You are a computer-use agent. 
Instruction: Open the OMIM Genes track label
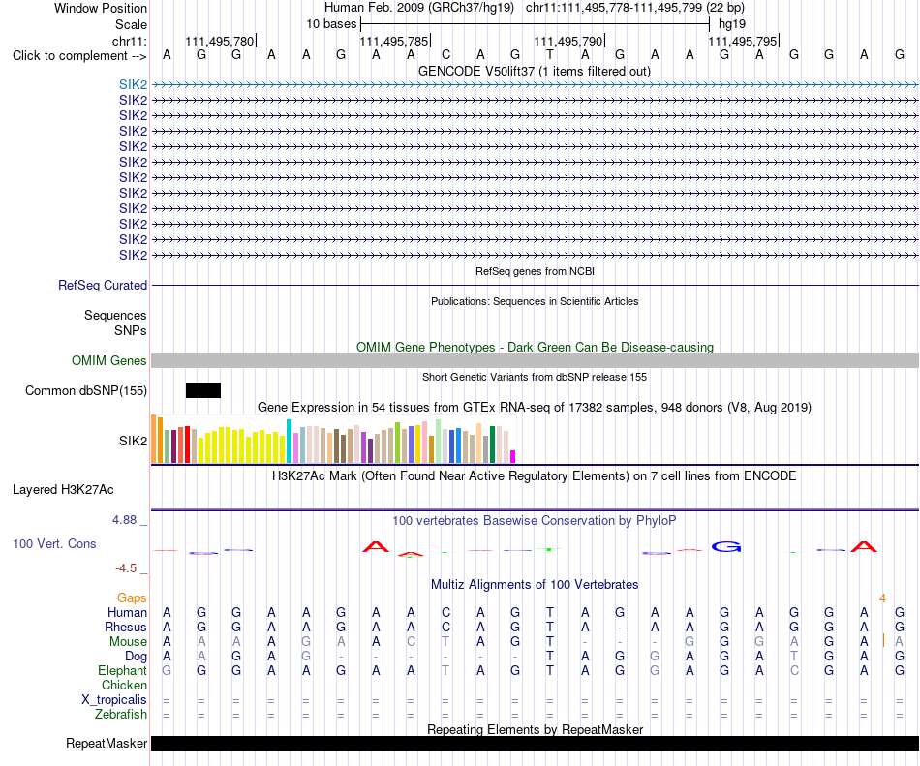click(108, 360)
